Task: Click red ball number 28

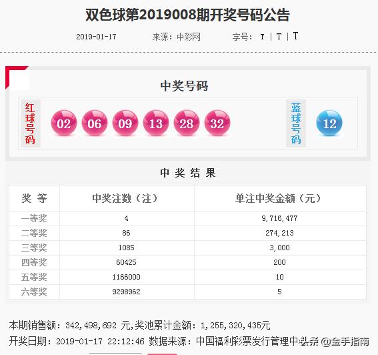Action: (187, 123)
